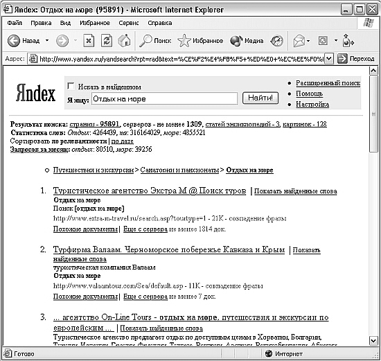Click the 'страниц - 95891' results link

tap(94, 124)
